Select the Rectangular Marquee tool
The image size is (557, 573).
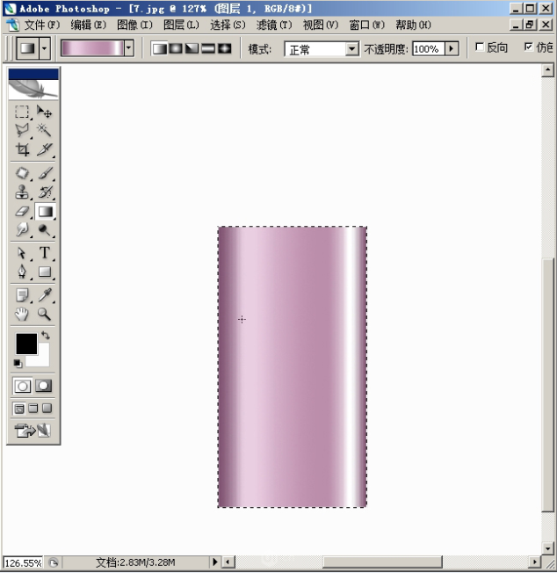pyautogui.click(x=22, y=112)
